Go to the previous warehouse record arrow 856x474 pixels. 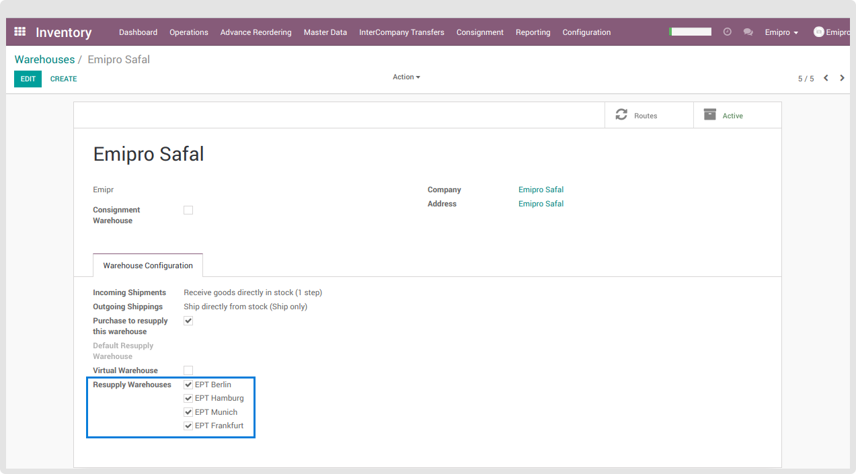point(826,78)
